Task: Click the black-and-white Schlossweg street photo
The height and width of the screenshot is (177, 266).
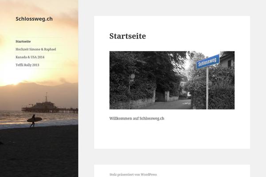Action: (x=172, y=80)
